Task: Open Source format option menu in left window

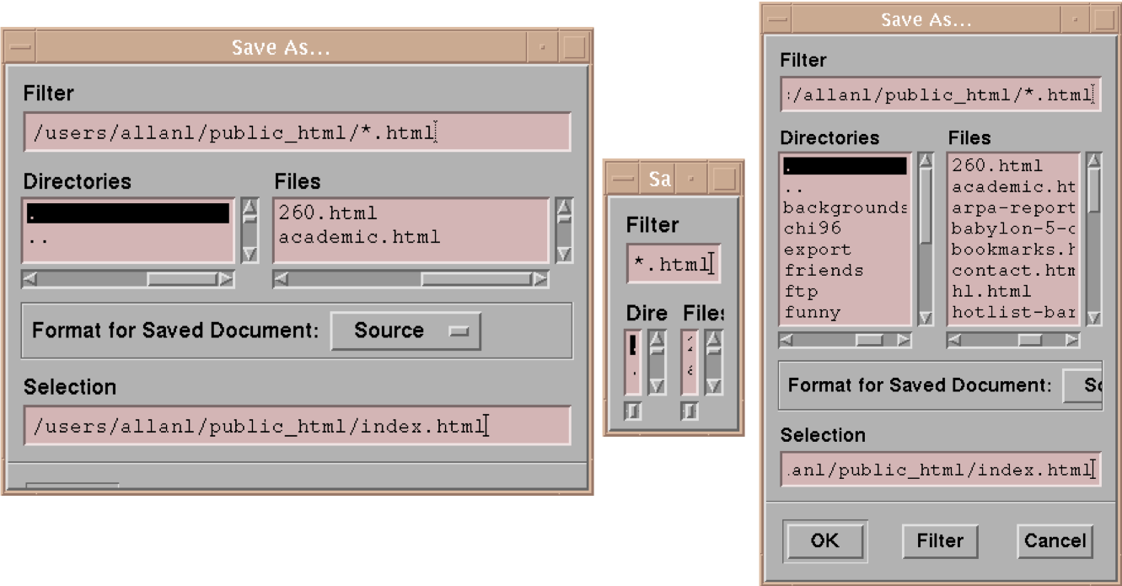Action: pos(405,331)
